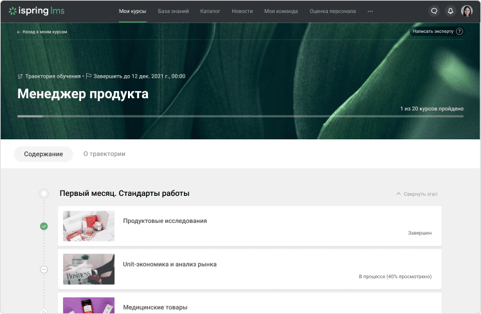This screenshot has height=314, width=481.
Task: Collapse the stage using the chevron icon
Action: pos(398,194)
